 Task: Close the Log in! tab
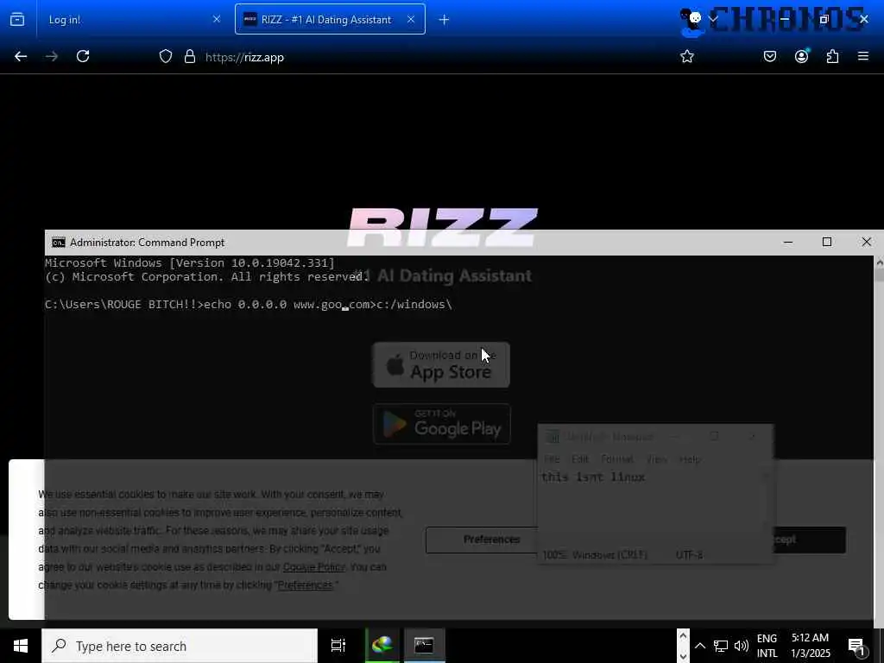tap(217, 19)
